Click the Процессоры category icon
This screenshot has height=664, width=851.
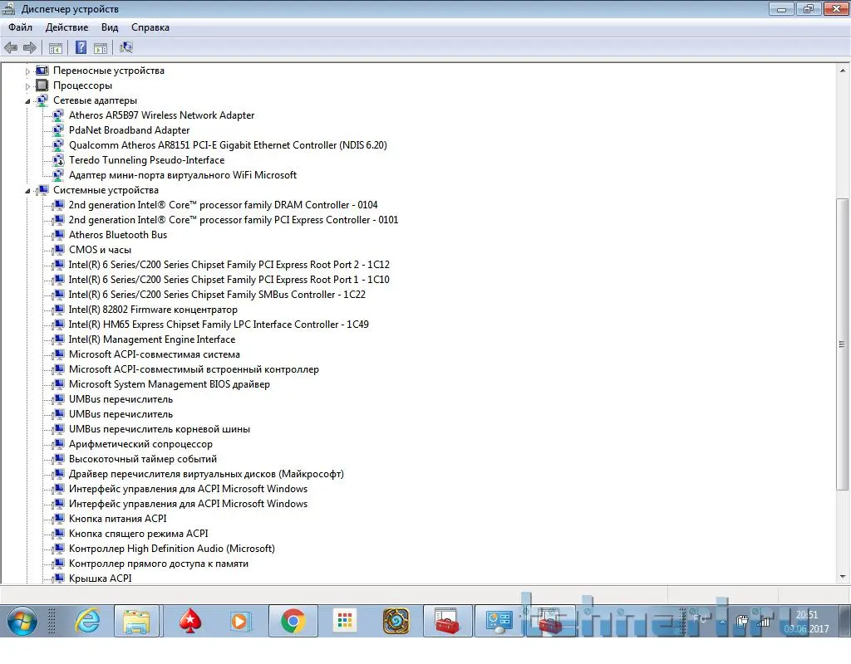42,85
